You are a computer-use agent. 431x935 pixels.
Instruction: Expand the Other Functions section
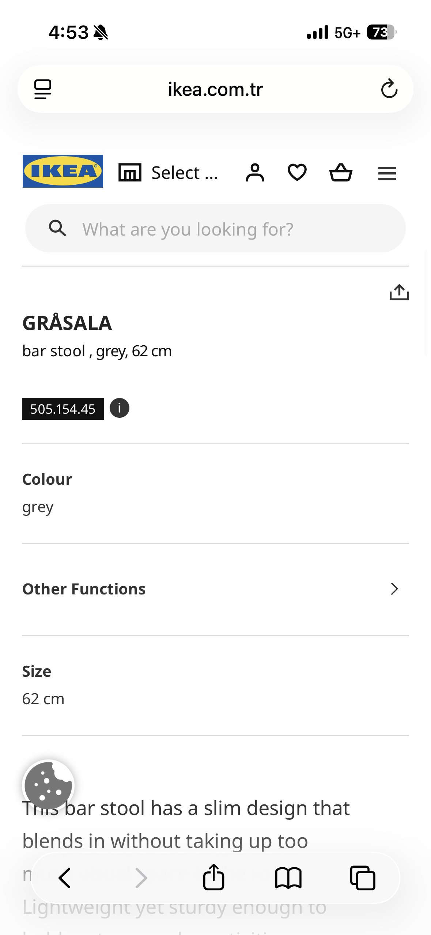tap(84, 589)
